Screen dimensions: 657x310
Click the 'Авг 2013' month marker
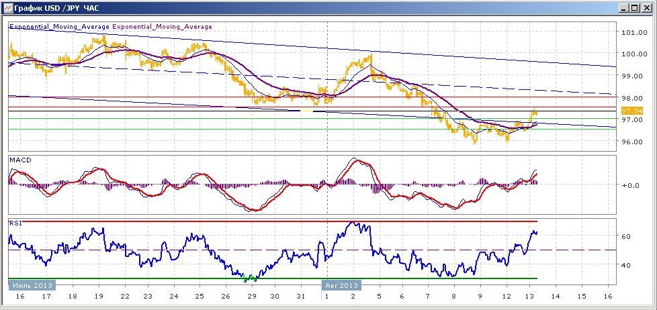pyautogui.click(x=341, y=285)
